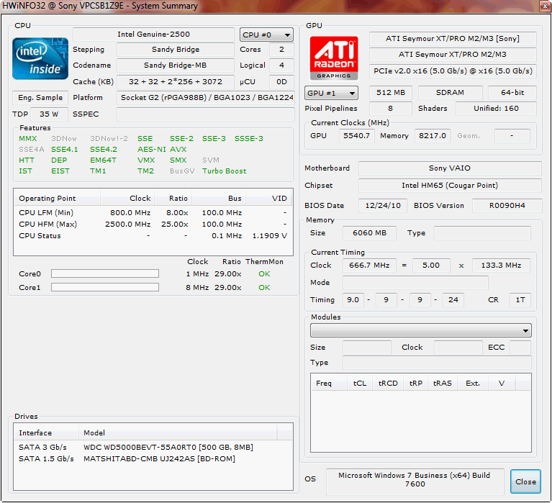The image size is (552, 503).
Task: Click the Core0 ThermMon OK status
Action: 264,274
